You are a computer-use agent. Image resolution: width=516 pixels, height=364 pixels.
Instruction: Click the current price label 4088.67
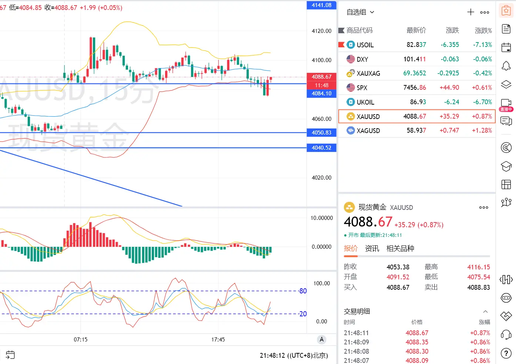(x=322, y=77)
